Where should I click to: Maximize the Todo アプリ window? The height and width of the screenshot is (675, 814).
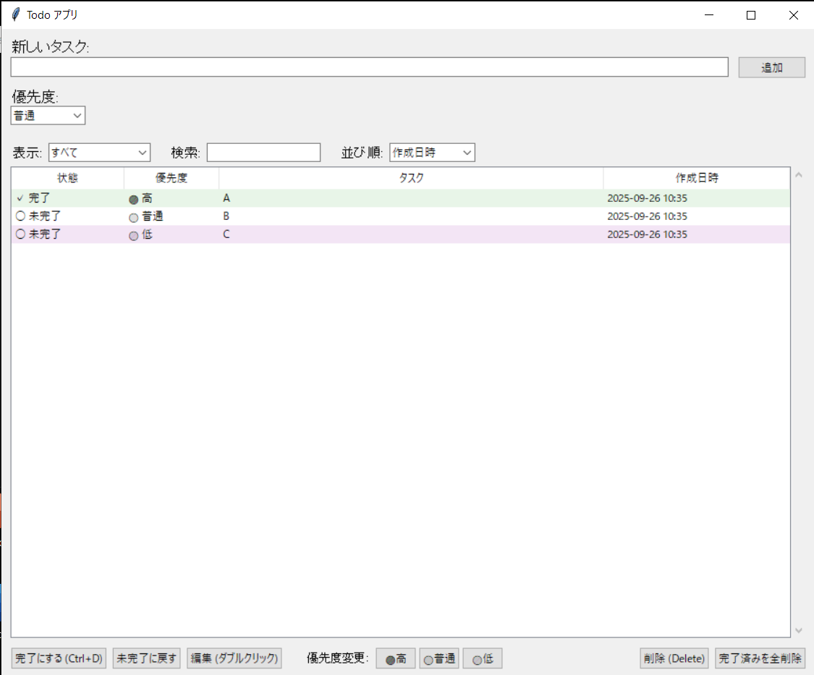tap(750, 15)
